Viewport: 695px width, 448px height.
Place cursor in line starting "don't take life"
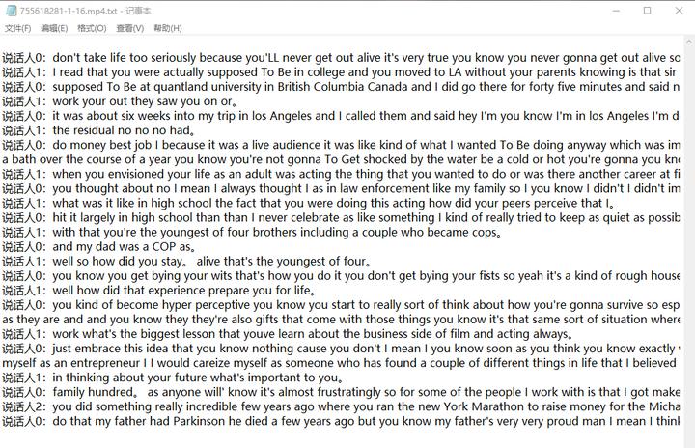pyautogui.click(x=290, y=57)
